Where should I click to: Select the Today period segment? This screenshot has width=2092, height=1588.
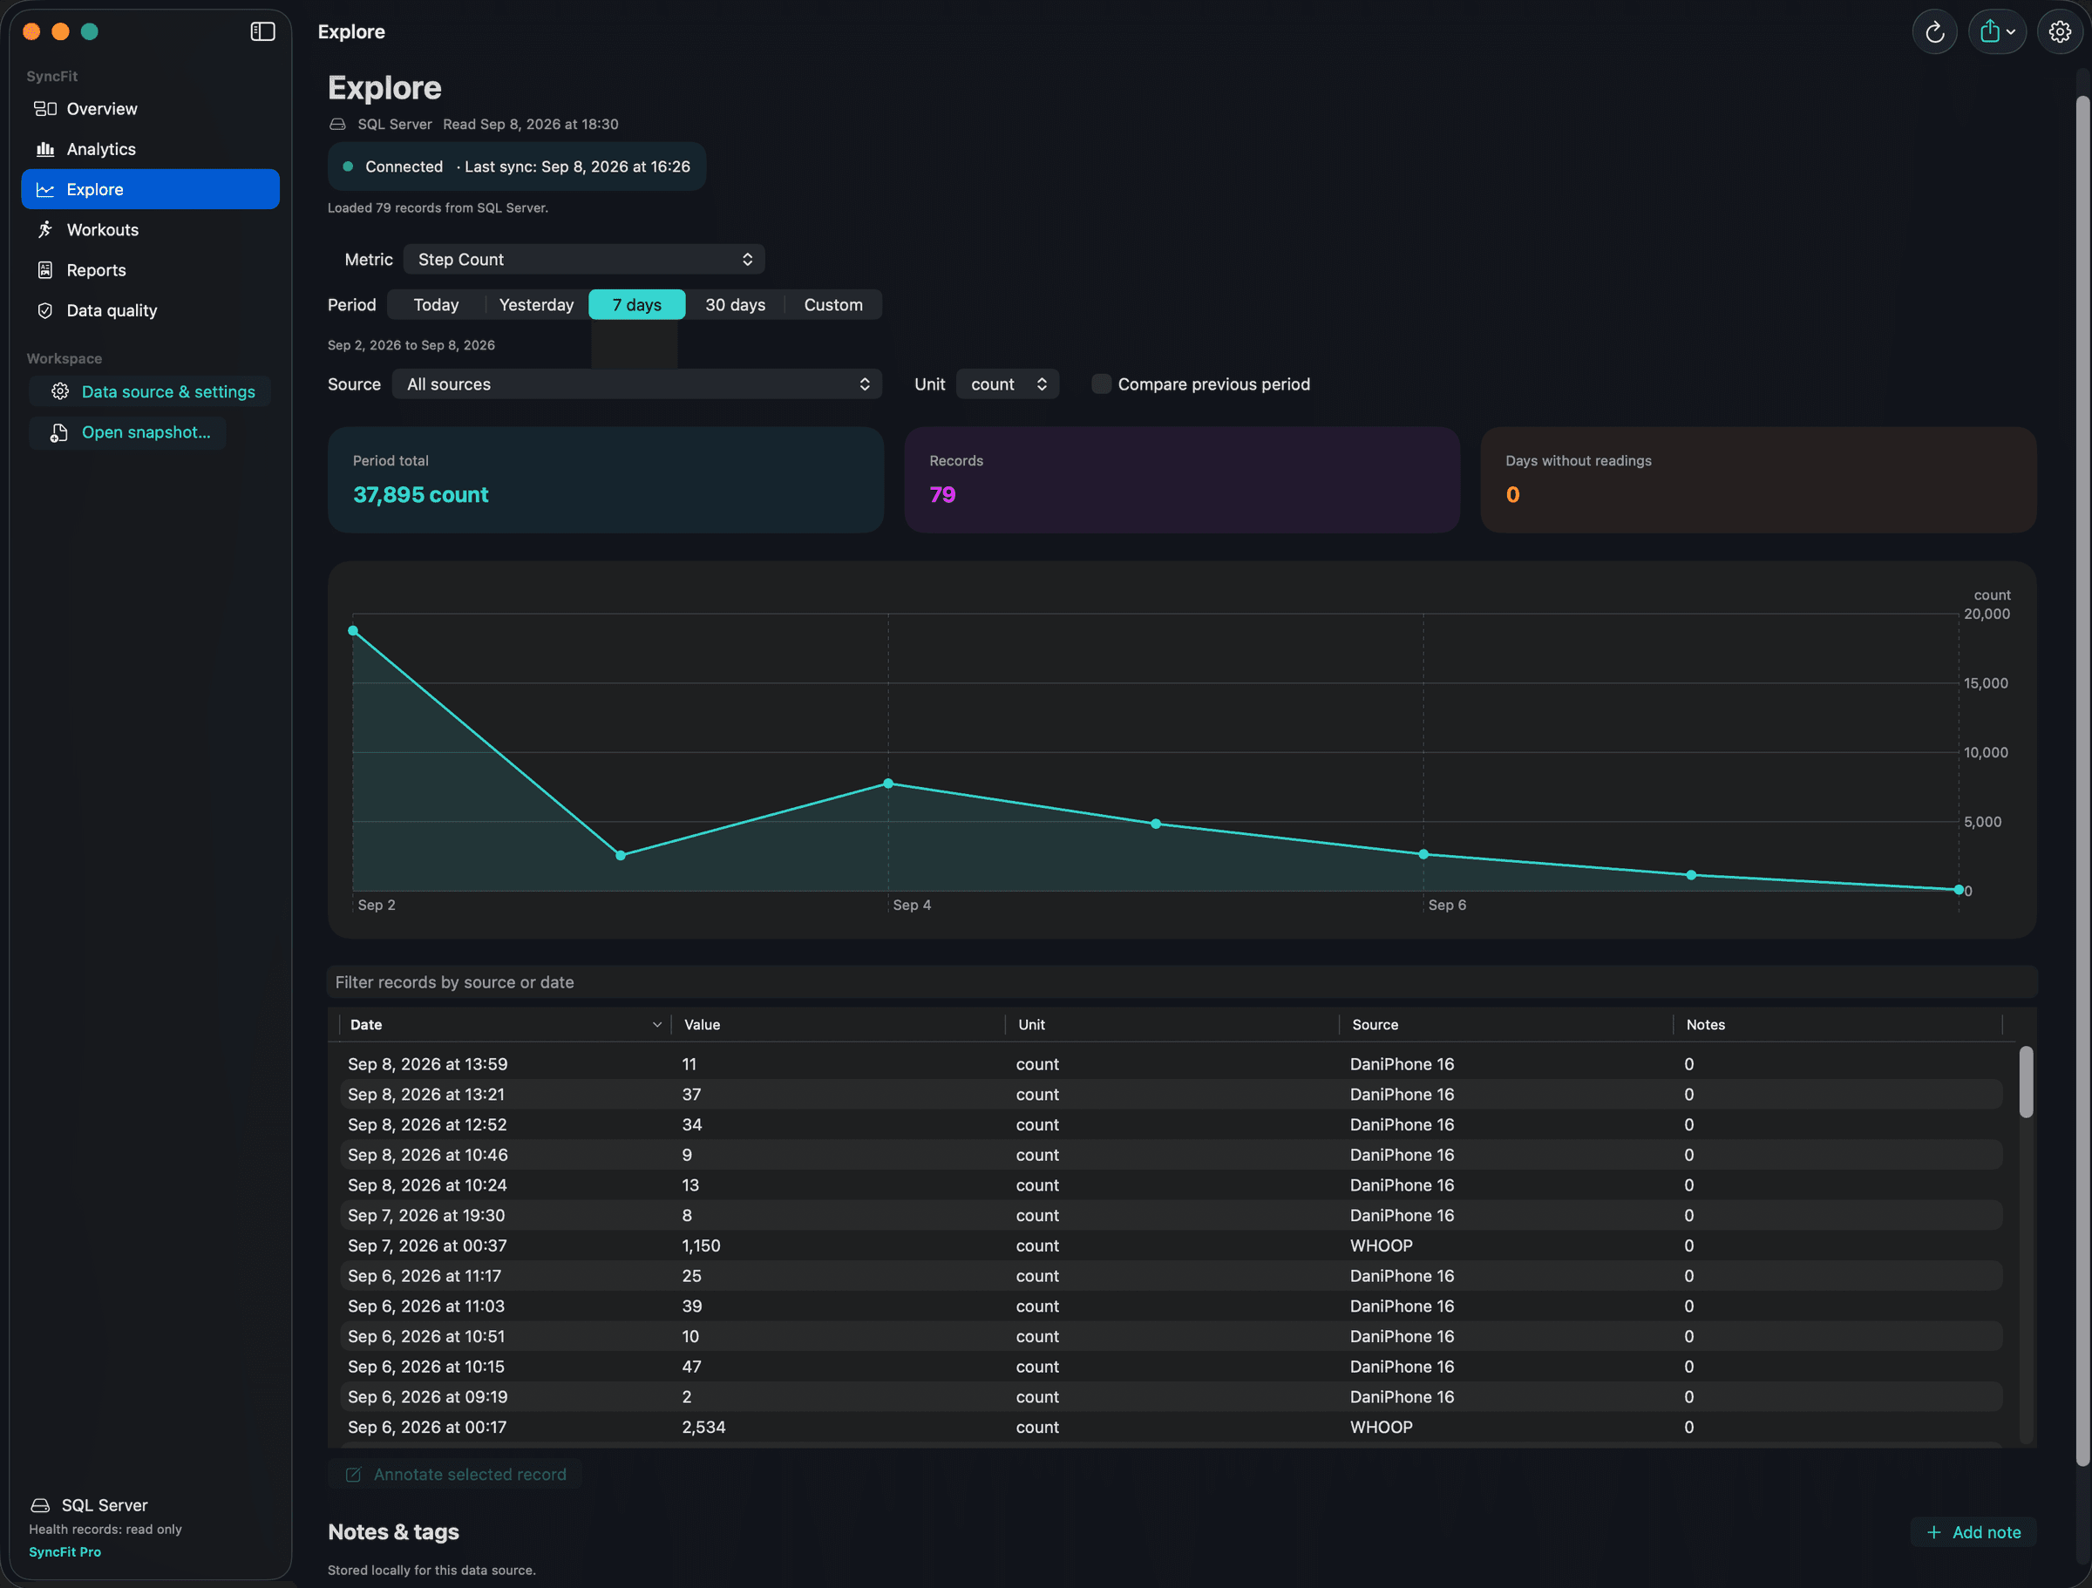tap(436, 304)
